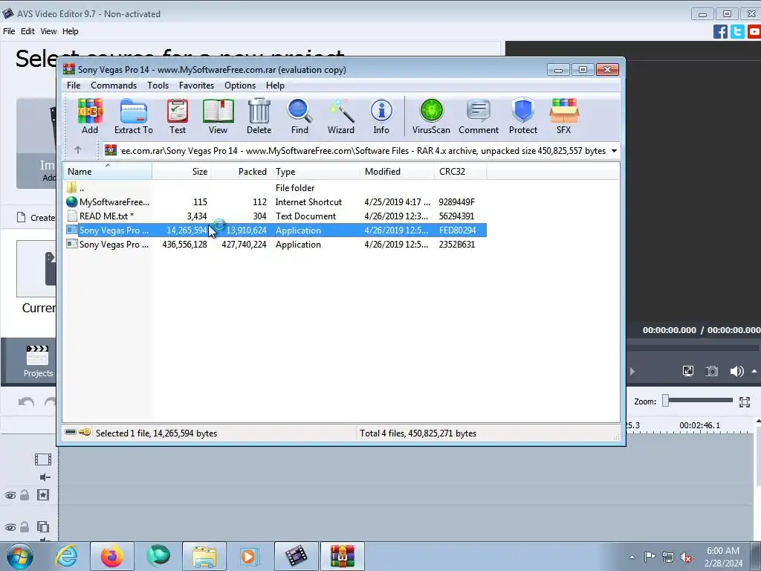761x571 pixels.
Task: Toggle the lock on the overlay track
Action: 25,527
